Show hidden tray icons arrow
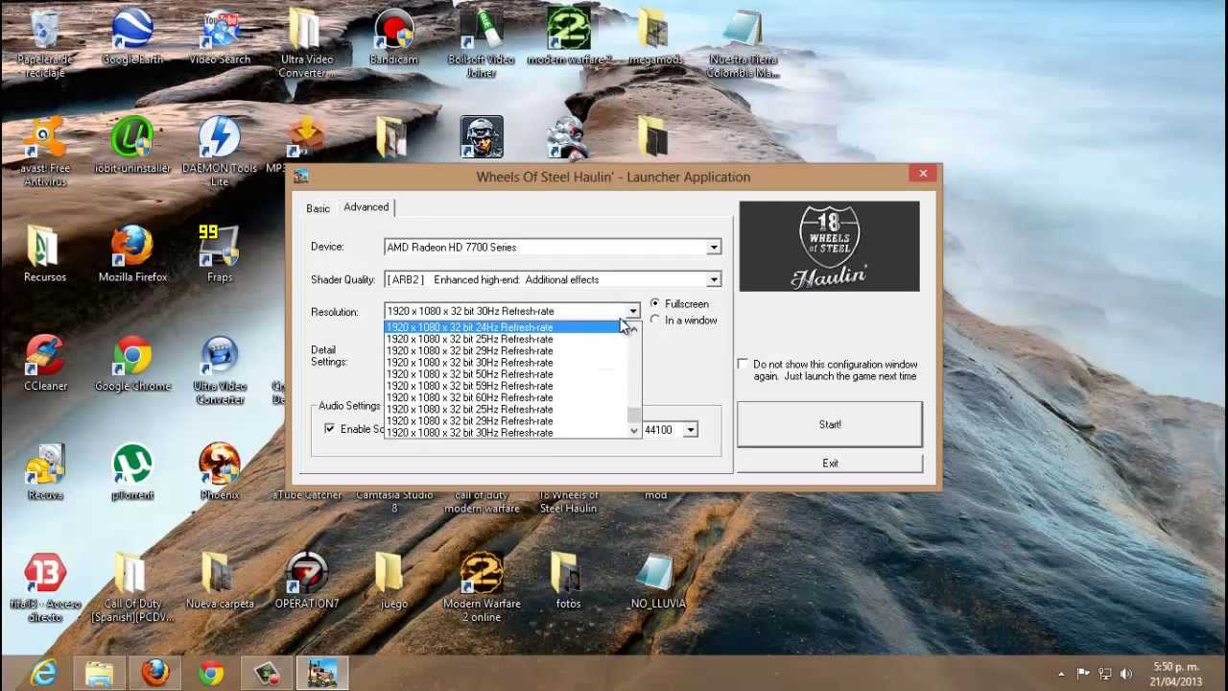This screenshot has height=691, width=1228. [x=1060, y=674]
